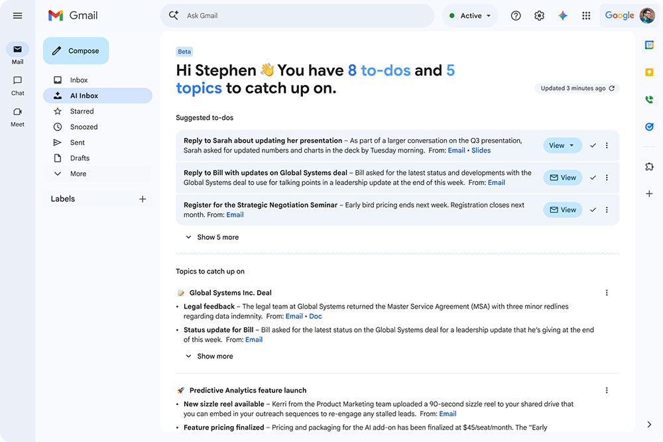The image size is (663, 442).
Task: Click the Ask Gmail search field
Action: 298,15
